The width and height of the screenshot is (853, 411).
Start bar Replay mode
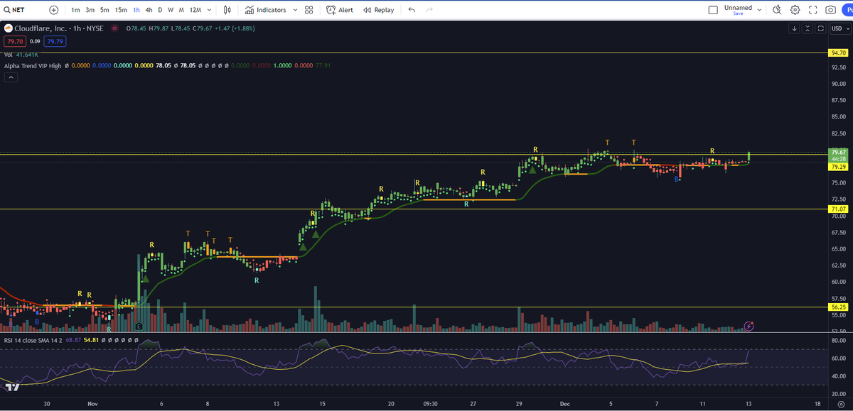point(378,10)
